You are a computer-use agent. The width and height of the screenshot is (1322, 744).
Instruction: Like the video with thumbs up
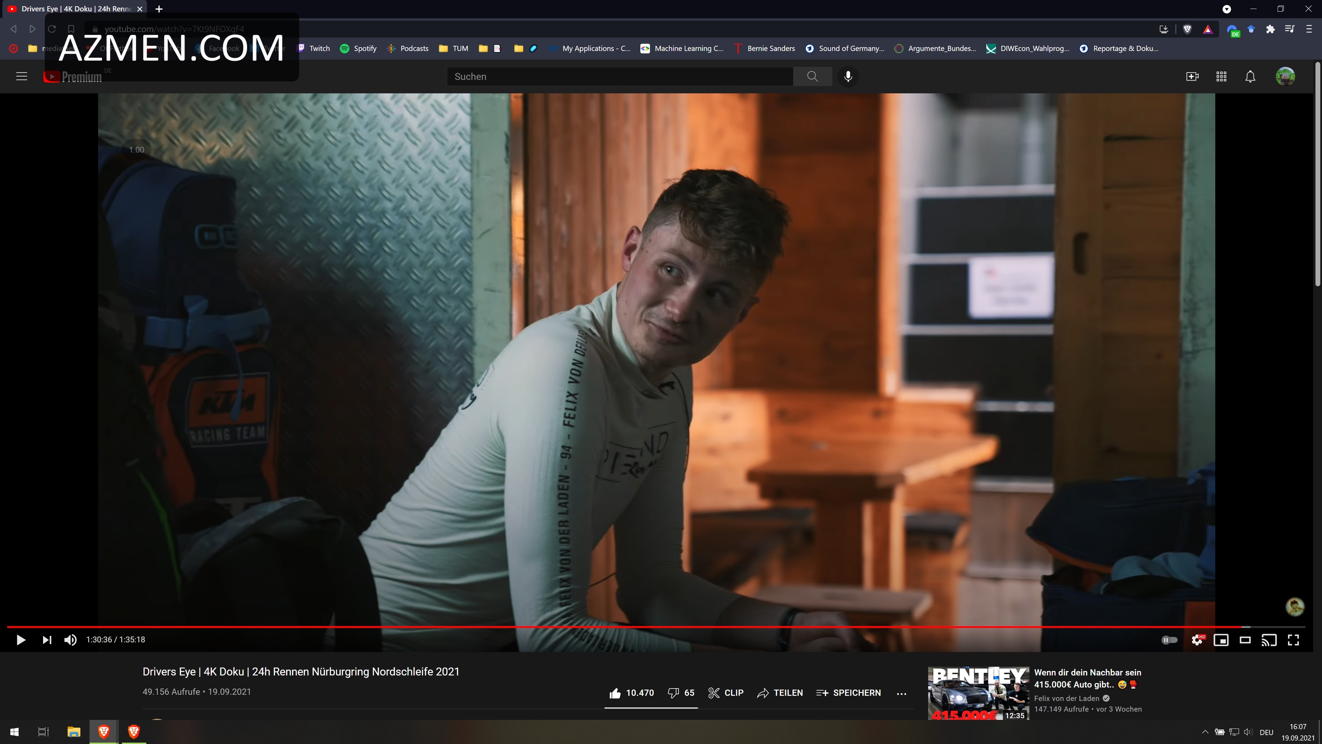coord(615,693)
